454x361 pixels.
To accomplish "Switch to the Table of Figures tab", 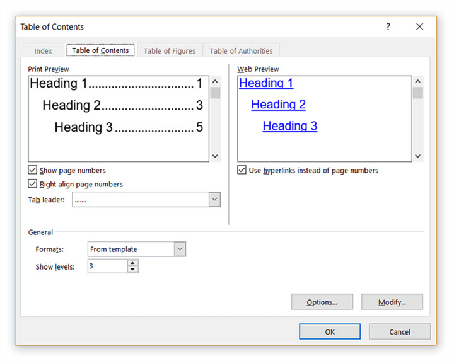I will (x=170, y=51).
